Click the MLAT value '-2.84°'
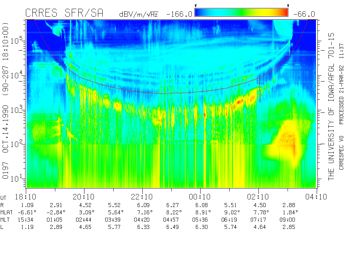Viewport: 344px width, 262px height. tap(56, 213)
